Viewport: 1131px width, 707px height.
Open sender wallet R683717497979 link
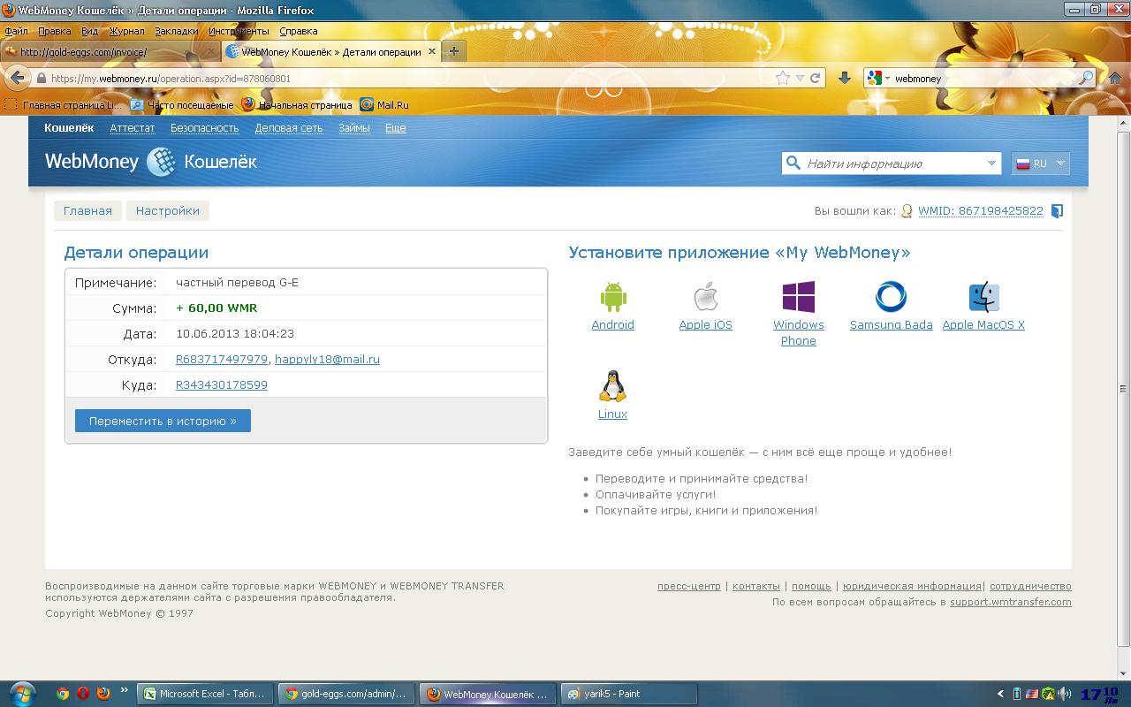[222, 360]
